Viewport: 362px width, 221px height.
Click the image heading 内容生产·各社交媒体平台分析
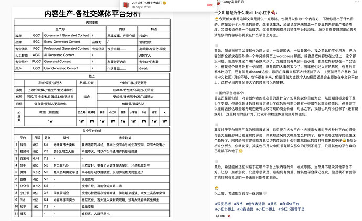click(x=92, y=14)
